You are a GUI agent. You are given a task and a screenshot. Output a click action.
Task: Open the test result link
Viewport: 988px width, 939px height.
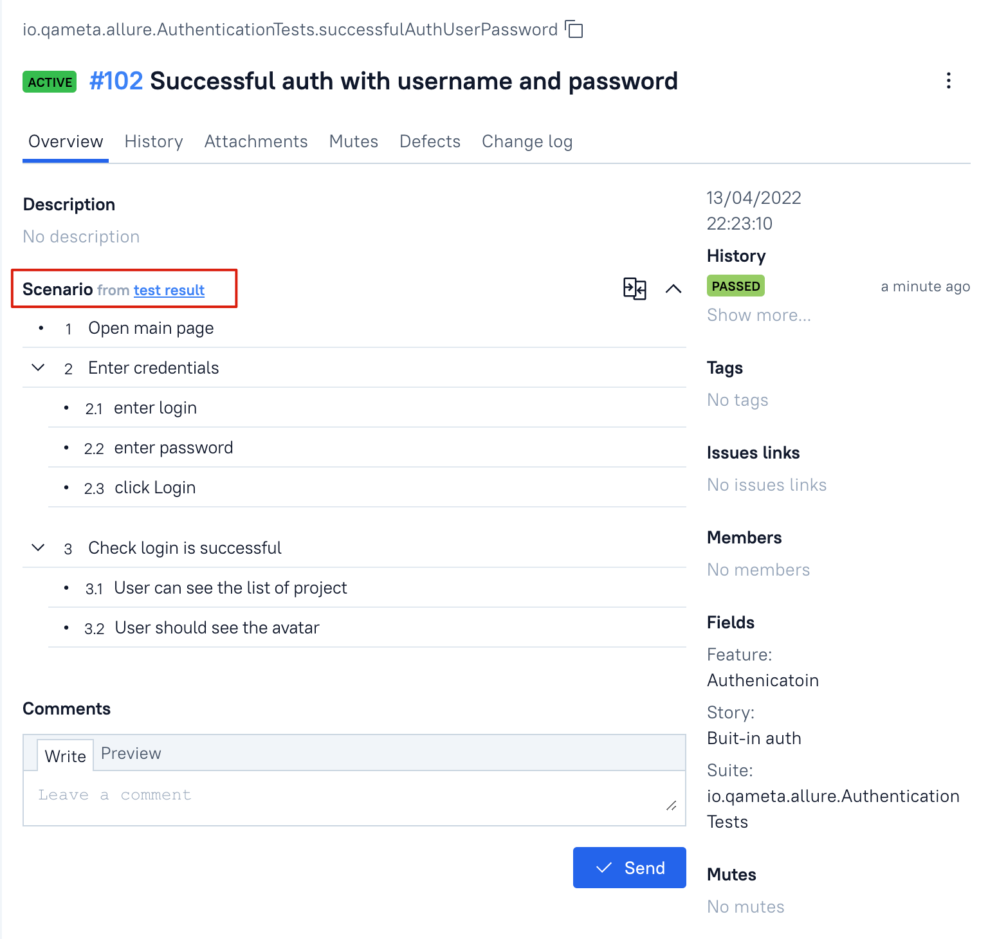tap(169, 290)
